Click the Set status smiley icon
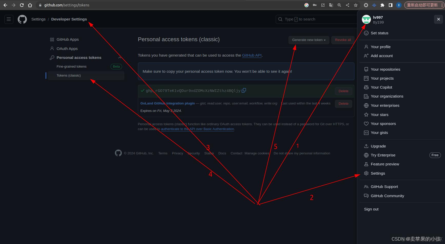Screen dimensions: 445x244 366,33
